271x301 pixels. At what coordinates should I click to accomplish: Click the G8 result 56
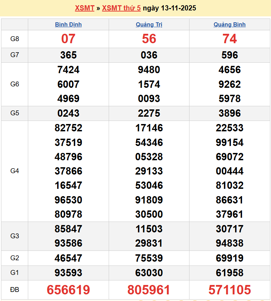point(149,39)
